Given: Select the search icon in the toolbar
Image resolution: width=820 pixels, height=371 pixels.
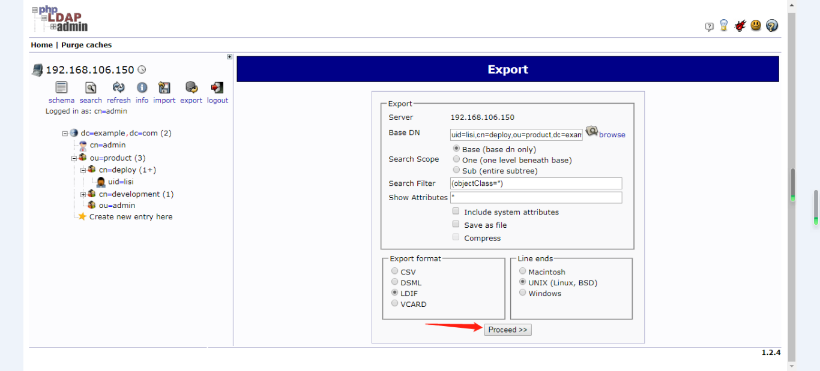Looking at the screenshot, I should pos(90,88).
